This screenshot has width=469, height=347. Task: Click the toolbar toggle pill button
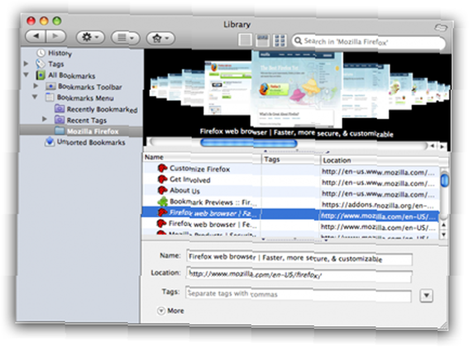pos(441,28)
